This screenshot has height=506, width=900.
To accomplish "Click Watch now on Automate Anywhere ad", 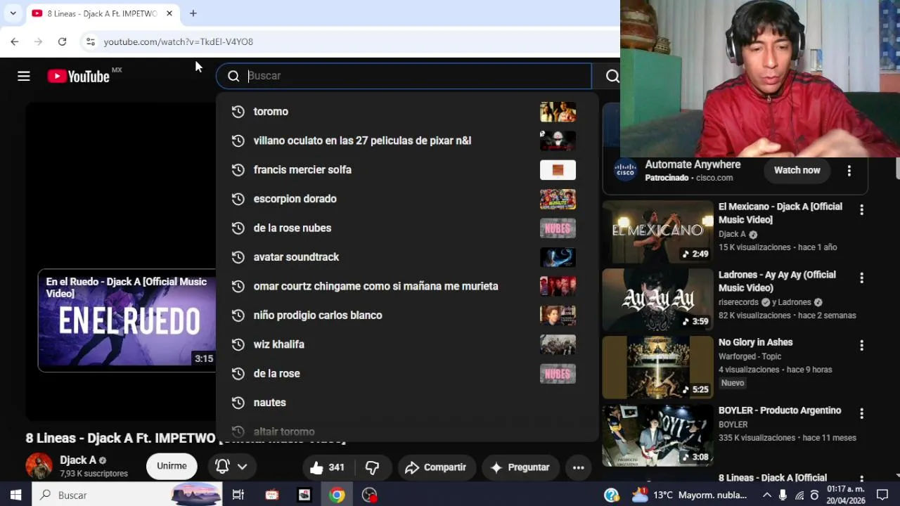I will (x=797, y=170).
